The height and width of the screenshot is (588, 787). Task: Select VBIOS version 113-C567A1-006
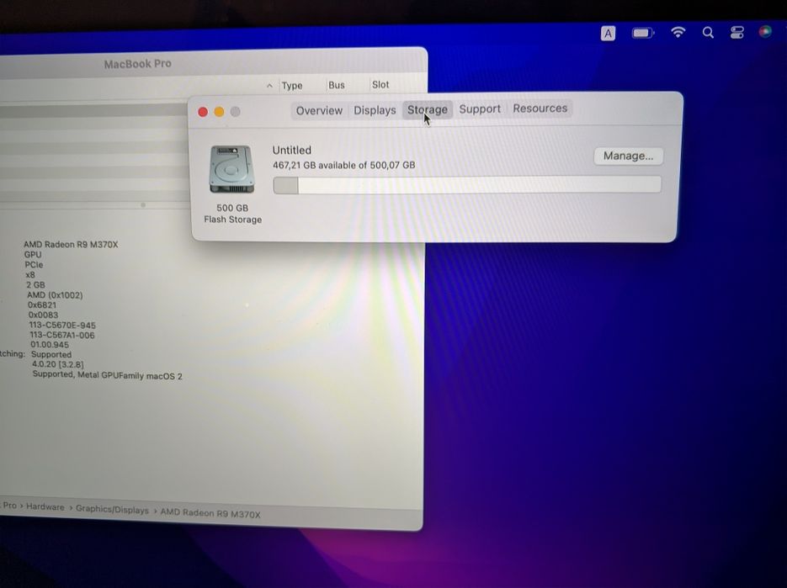pyautogui.click(x=62, y=335)
